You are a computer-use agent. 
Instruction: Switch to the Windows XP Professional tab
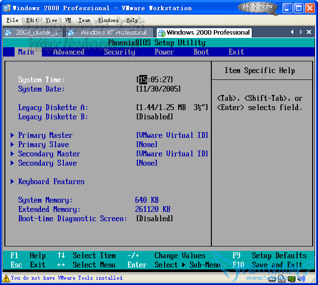109,33
